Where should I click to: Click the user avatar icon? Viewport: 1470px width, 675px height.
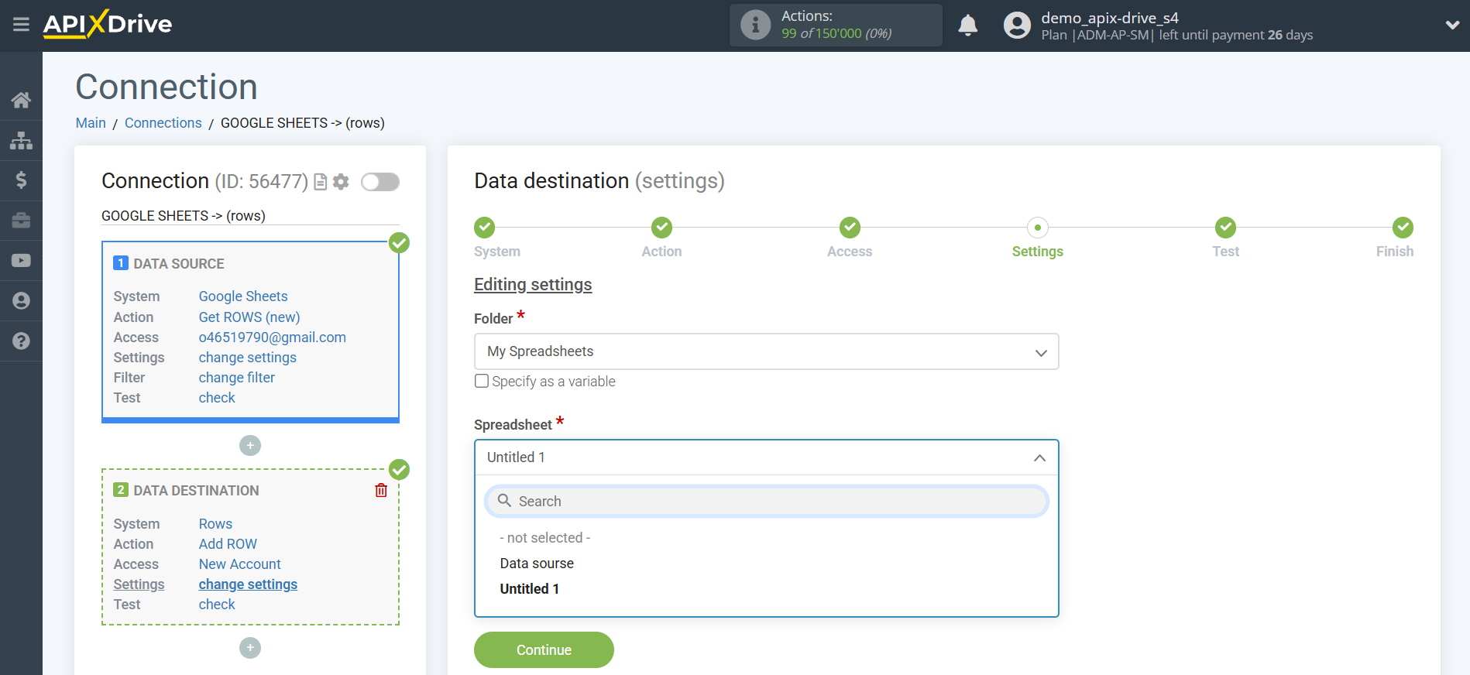[x=1017, y=26]
